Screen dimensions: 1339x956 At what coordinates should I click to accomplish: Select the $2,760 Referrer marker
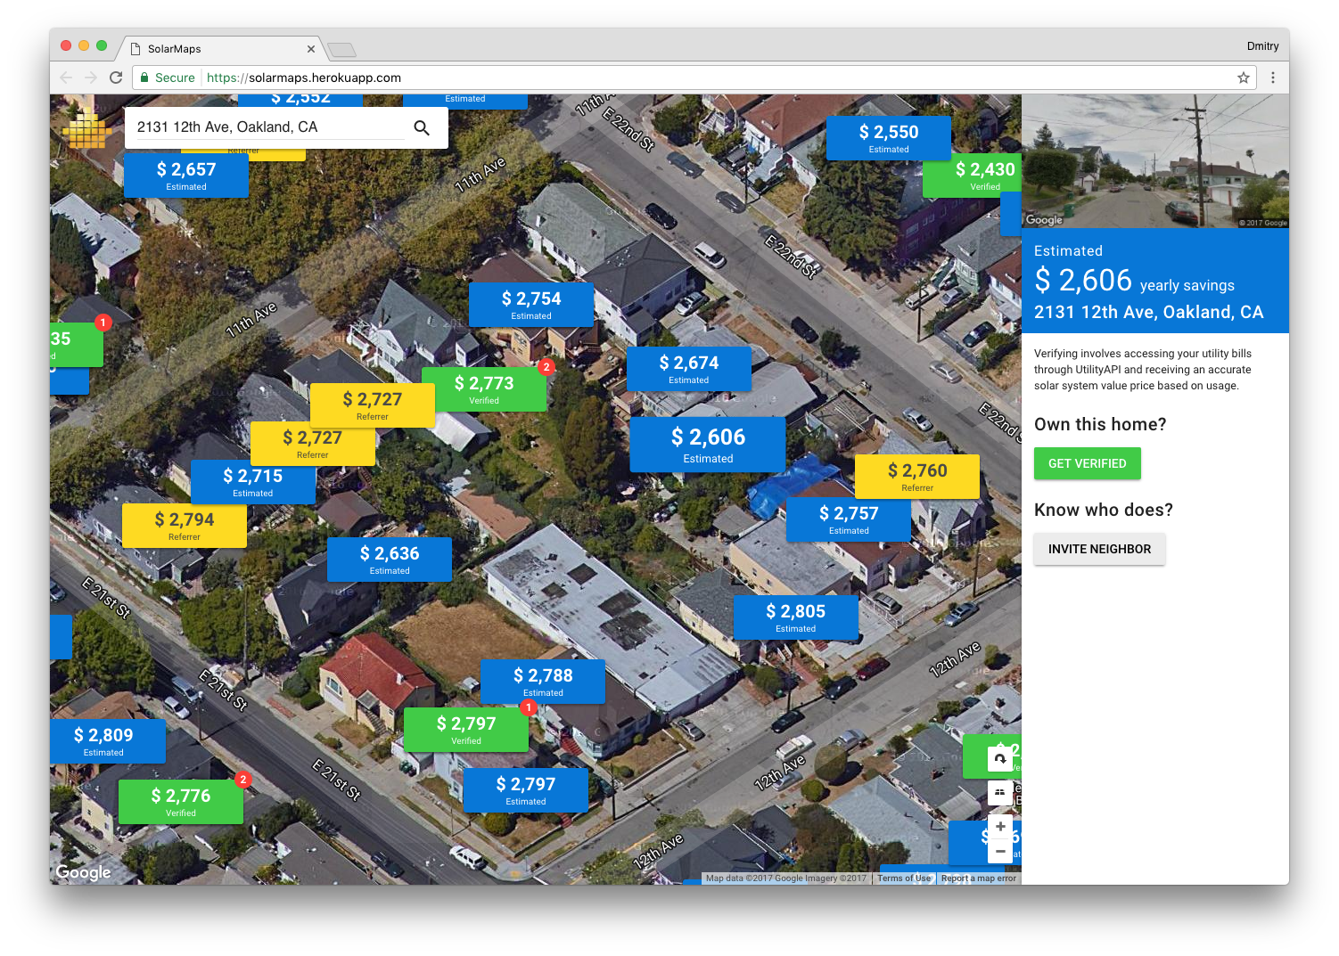click(x=917, y=477)
